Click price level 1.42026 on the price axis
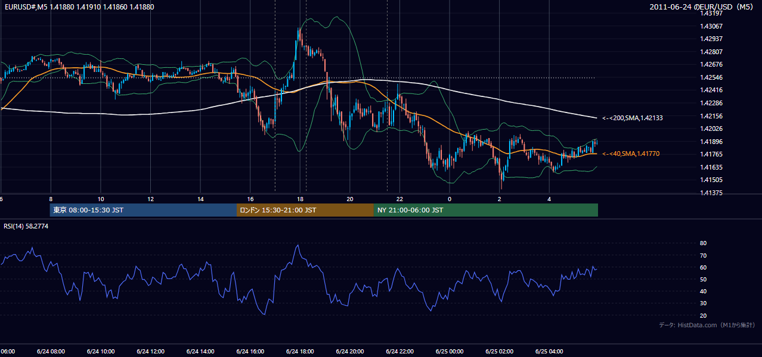 711,129
